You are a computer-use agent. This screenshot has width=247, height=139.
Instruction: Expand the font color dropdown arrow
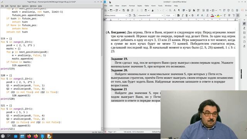tap(215, 15)
